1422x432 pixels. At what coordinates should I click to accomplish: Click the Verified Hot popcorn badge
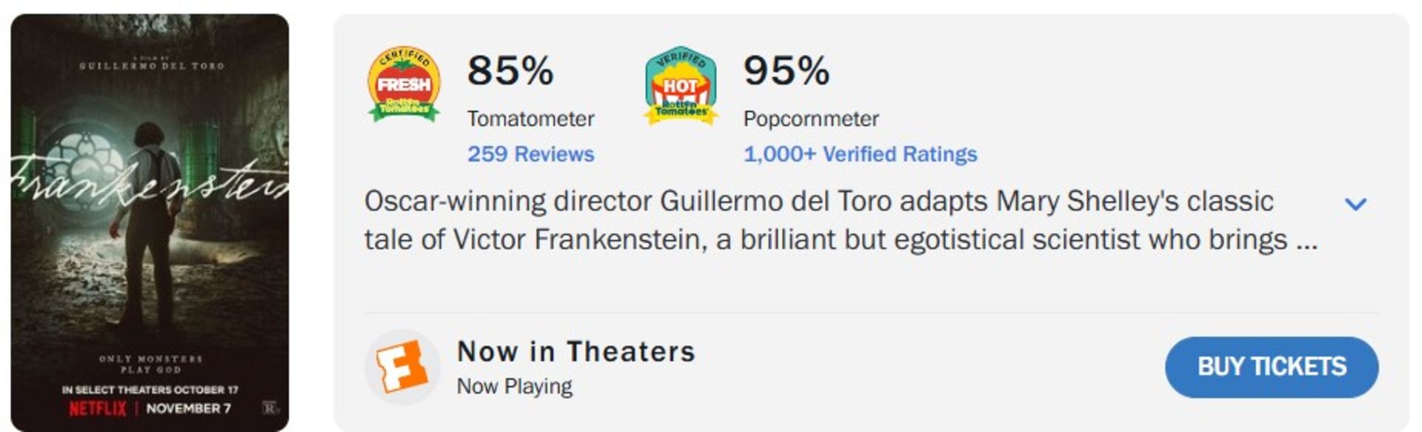click(x=681, y=83)
